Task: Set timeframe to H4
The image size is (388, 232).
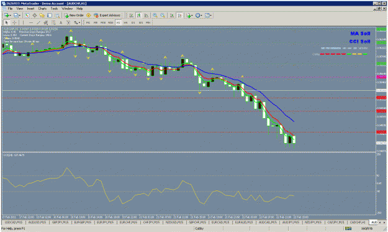Action: 125,22
